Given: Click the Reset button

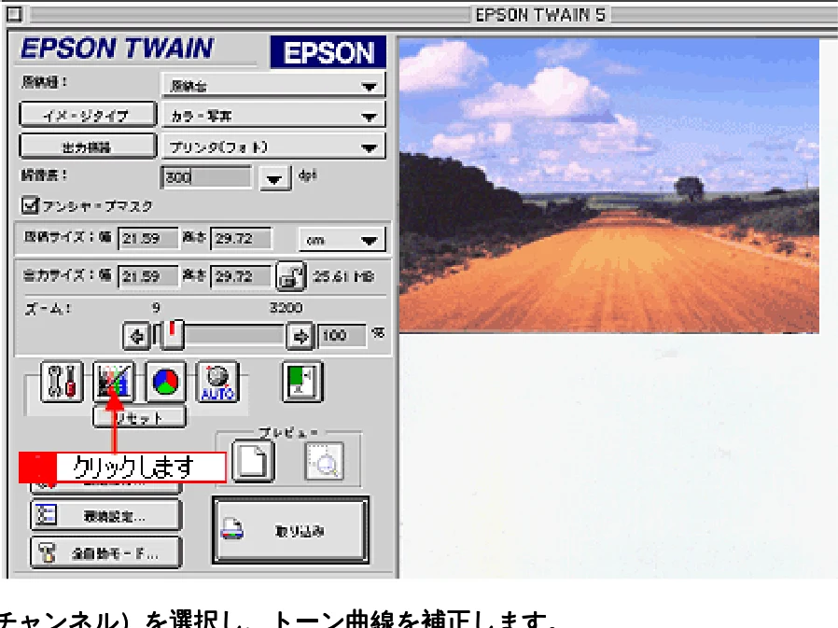Looking at the screenshot, I should pos(139,417).
